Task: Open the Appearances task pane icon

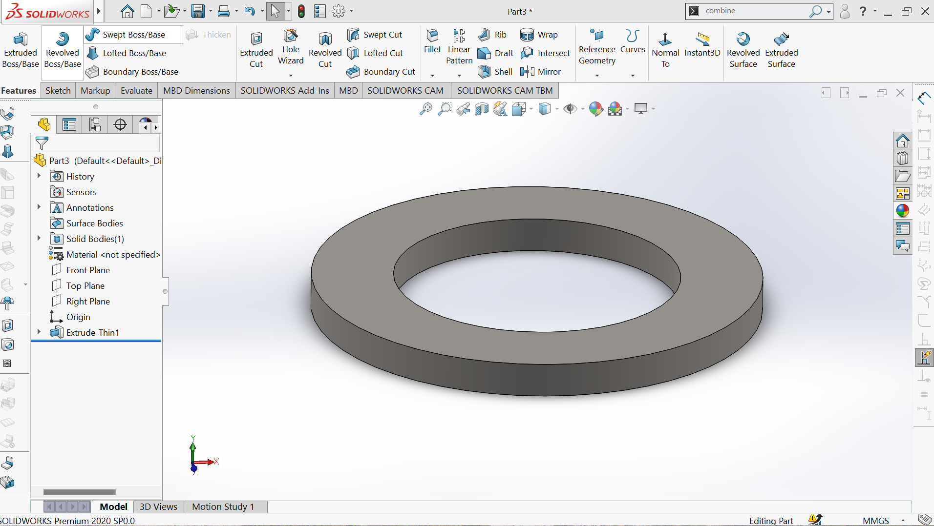Action: click(902, 211)
